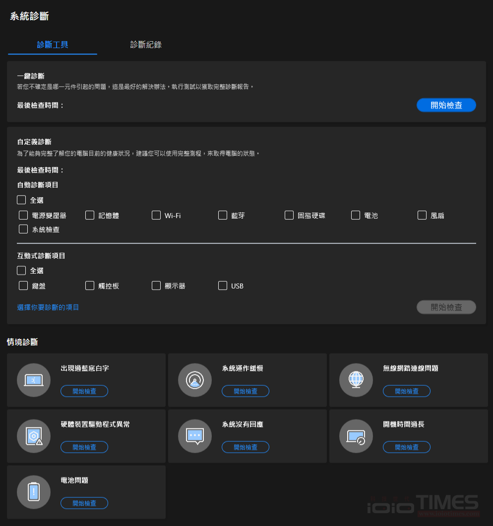
Task: Toggle the USB diagnosis checkbox
Action: coord(223,286)
